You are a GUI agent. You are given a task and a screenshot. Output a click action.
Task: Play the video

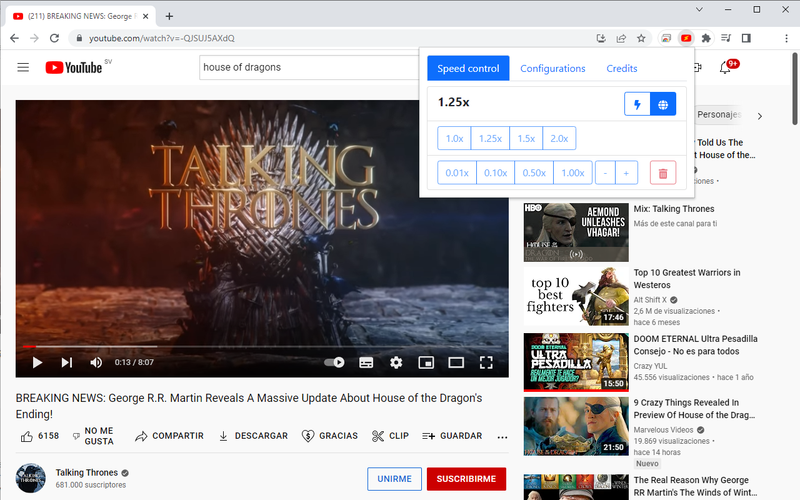37,362
